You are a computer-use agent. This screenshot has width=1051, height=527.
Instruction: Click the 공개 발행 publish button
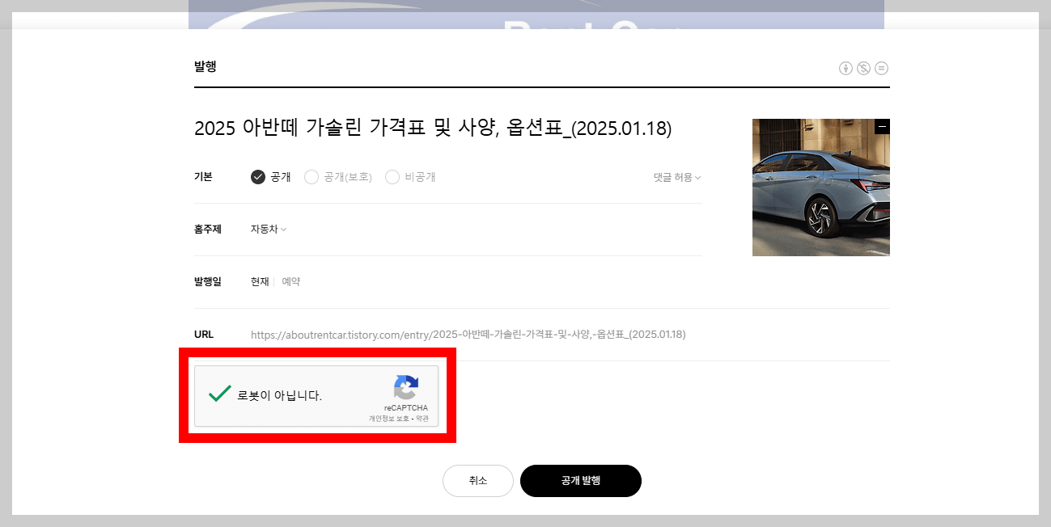click(x=581, y=481)
